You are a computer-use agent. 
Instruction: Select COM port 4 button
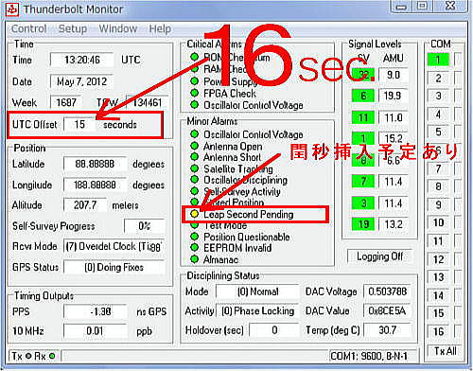438,115
